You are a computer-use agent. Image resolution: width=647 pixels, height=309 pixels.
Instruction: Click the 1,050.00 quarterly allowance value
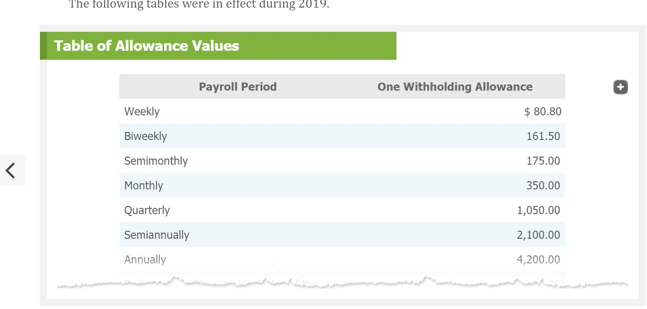point(539,210)
